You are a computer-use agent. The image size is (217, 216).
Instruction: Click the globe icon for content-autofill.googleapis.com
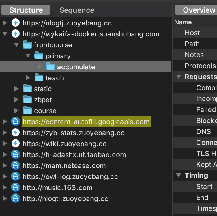[x=16, y=122]
